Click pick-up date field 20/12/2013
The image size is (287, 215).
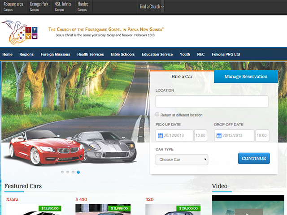point(174,135)
